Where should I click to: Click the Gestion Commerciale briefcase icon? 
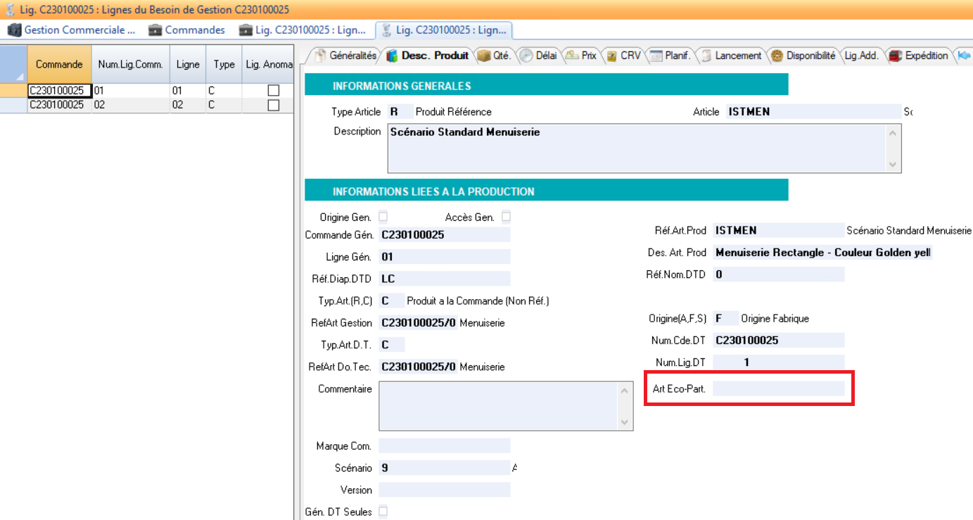(x=15, y=30)
